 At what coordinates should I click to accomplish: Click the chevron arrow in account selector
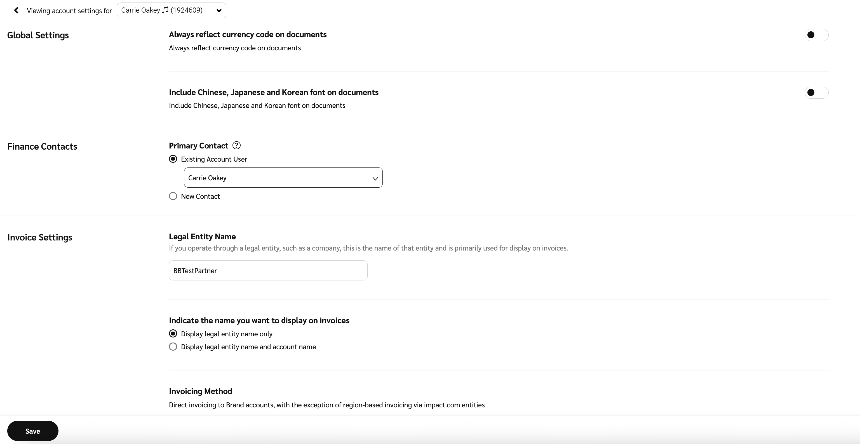219,10
